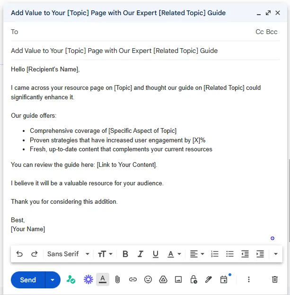Toggle confidential mode lock icon
The image size is (290, 295).
pos(193,279)
